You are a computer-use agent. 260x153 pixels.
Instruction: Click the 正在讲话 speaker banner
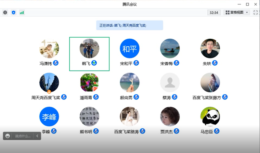click(x=129, y=25)
